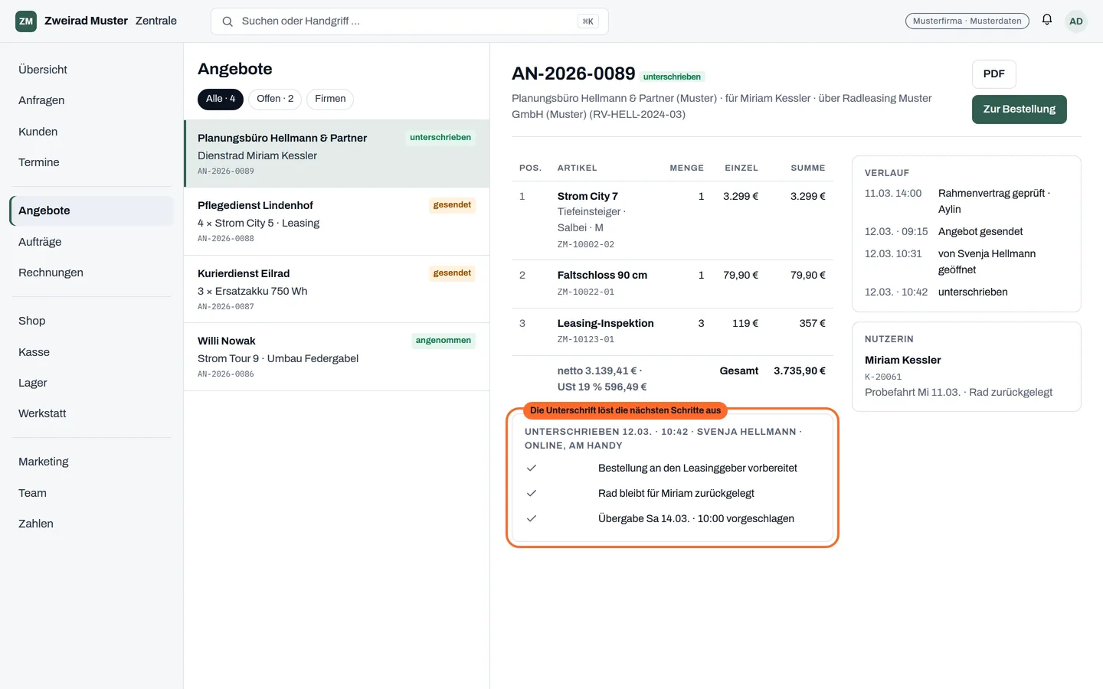The height and width of the screenshot is (689, 1103).
Task: Open Rechnungen
Action: coord(92,273)
